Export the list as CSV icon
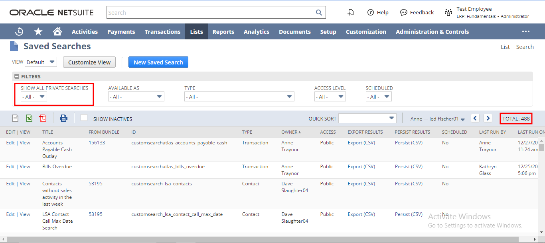545x243 pixels. [x=15, y=118]
